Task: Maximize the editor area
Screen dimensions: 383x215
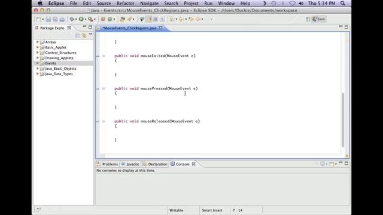Action: tap(346, 27)
